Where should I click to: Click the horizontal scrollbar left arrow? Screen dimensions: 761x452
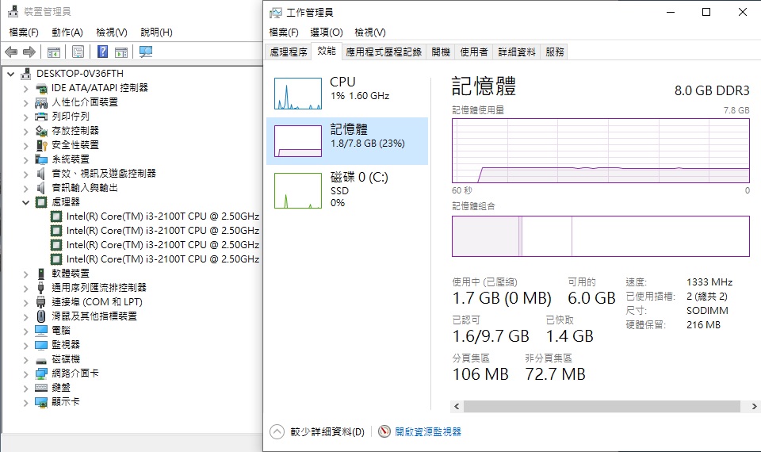pos(457,406)
